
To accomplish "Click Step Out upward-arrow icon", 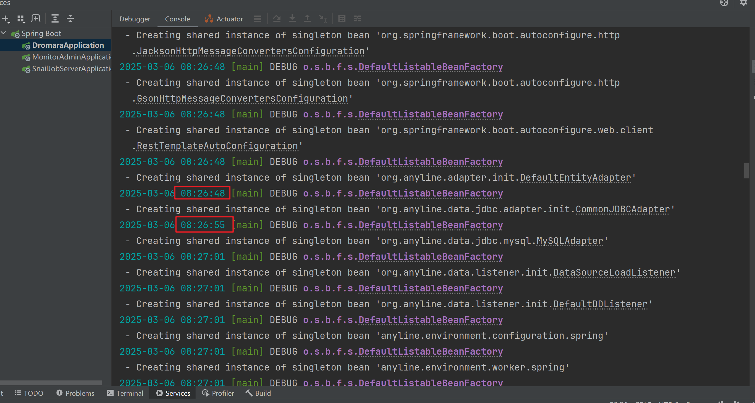I will 307,19.
